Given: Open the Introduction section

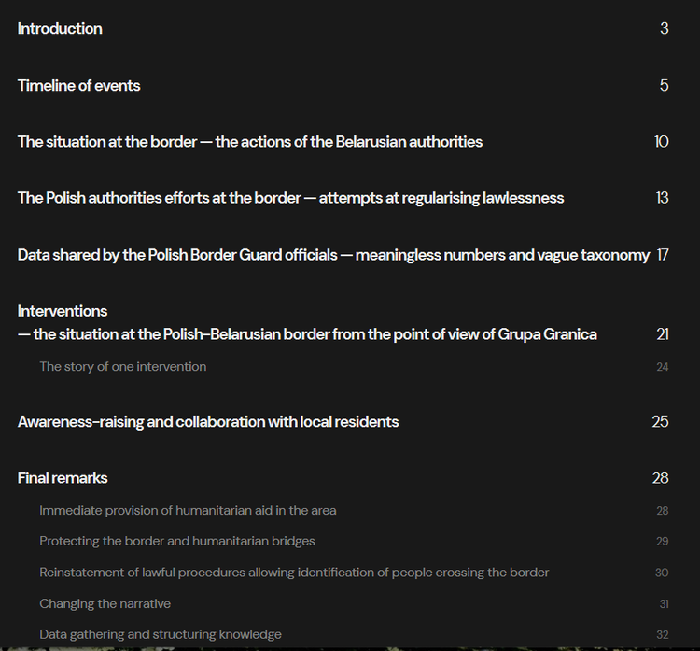Looking at the screenshot, I should click(x=60, y=29).
